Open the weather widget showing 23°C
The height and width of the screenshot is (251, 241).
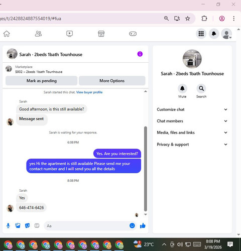[x=144, y=244]
